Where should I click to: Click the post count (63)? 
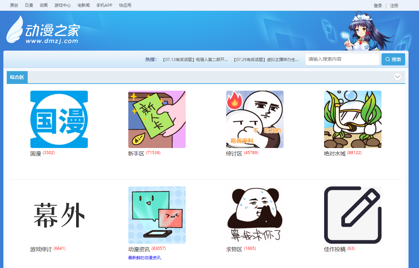[x=351, y=248]
